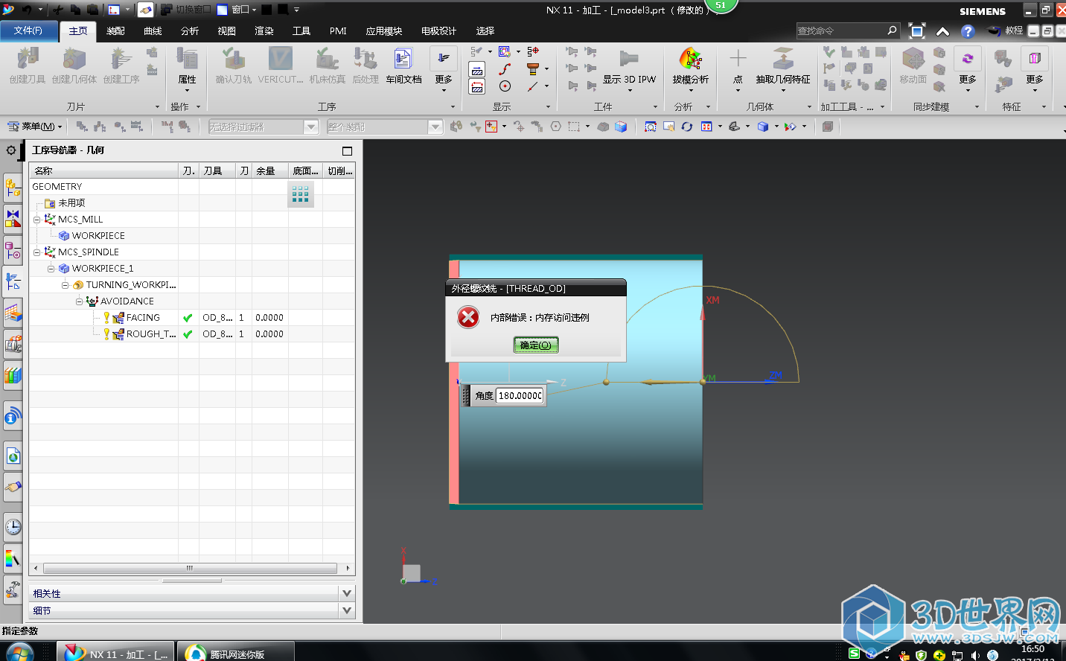Open the 整个装配 scope dropdown

385,127
